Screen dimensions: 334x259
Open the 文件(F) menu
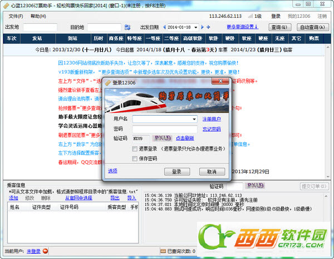pyautogui.click(x=16, y=16)
